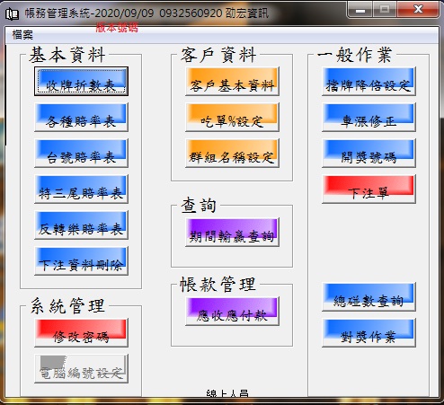Open 修改密碼 in 系統管理
444x405 pixels.
(x=81, y=333)
